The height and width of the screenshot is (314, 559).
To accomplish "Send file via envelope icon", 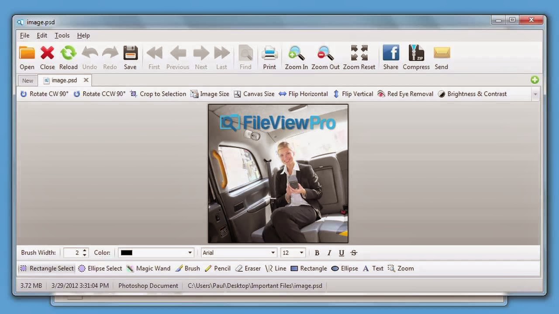I will (442, 53).
